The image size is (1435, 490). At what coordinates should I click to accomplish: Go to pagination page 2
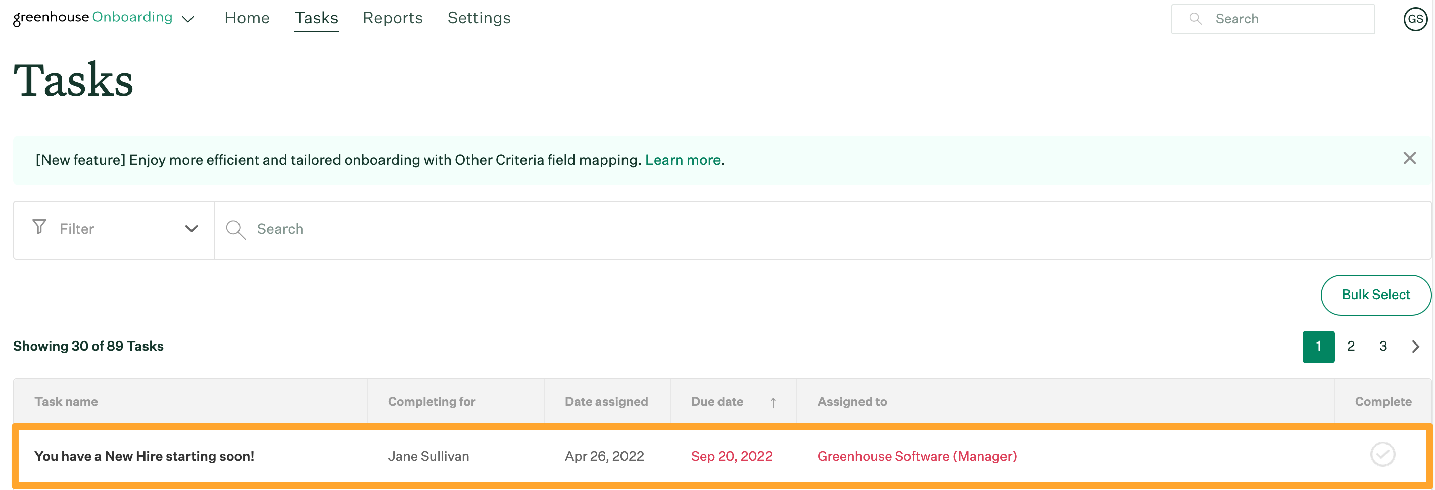click(1350, 347)
